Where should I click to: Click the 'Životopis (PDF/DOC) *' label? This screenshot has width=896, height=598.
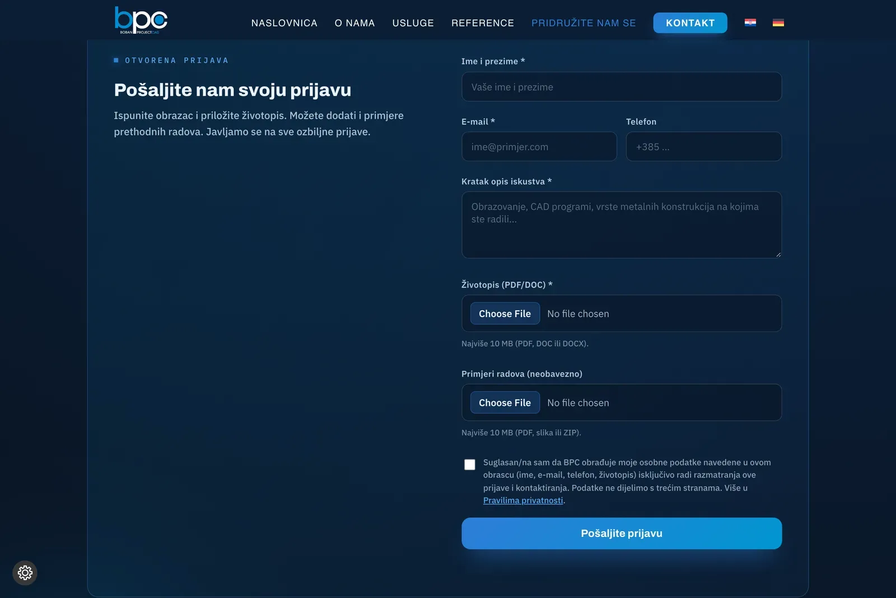point(507,285)
